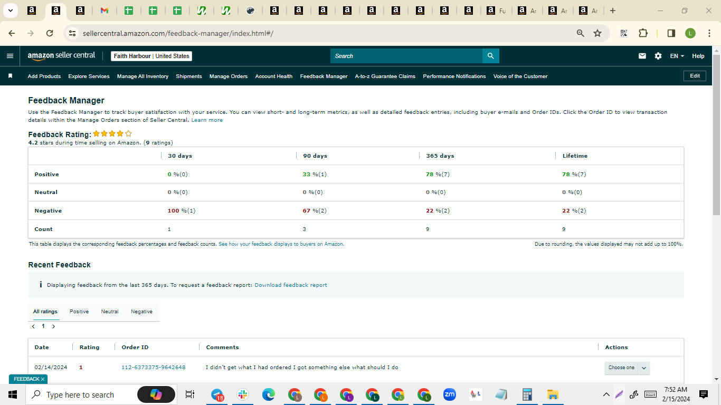The width and height of the screenshot is (721, 405).
Task: Switch to the Gmail tab
Action: (x=104, y=11)
